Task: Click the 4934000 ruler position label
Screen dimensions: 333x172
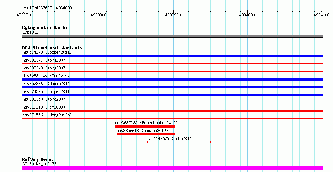Action: coord(247,15)
